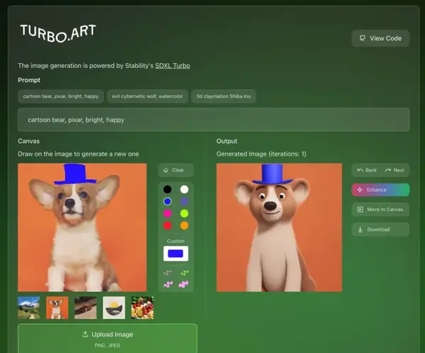Select the thin gray brush stroke

[x=167, y=273]
